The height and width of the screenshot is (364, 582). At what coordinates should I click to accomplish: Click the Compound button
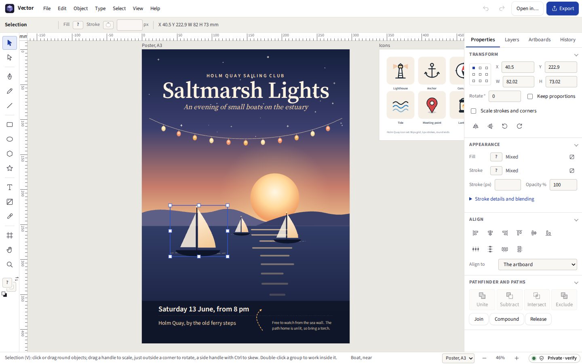pyautogui.click(x=507, y=319)
